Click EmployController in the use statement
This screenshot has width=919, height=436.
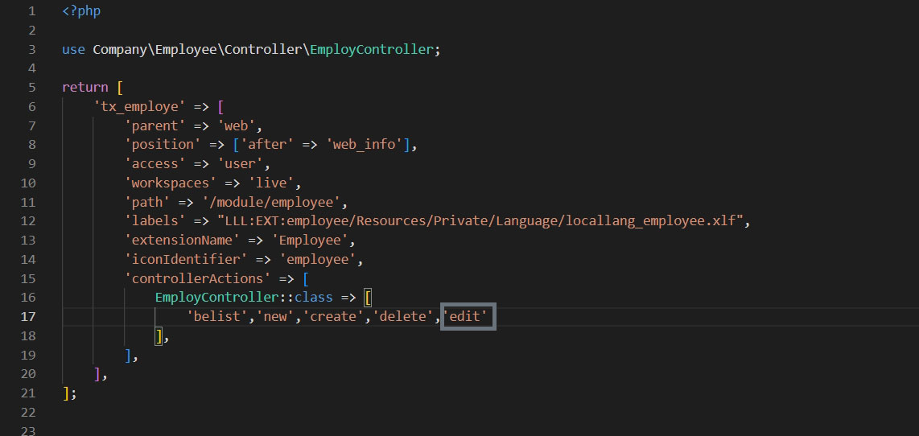tap(372, 49)
